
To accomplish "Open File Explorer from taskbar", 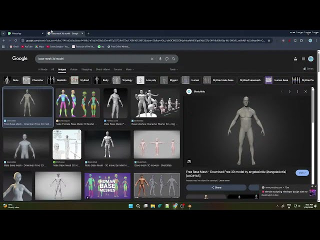I will 153,206.
